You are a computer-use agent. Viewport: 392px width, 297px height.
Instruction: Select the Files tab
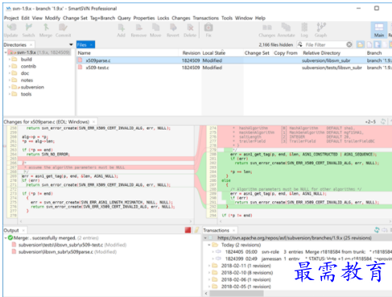coord(85,44)
